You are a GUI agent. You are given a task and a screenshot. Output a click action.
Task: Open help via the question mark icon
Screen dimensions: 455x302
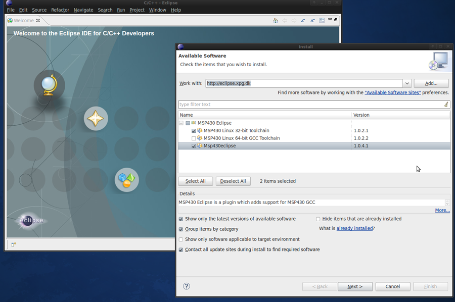186,286
